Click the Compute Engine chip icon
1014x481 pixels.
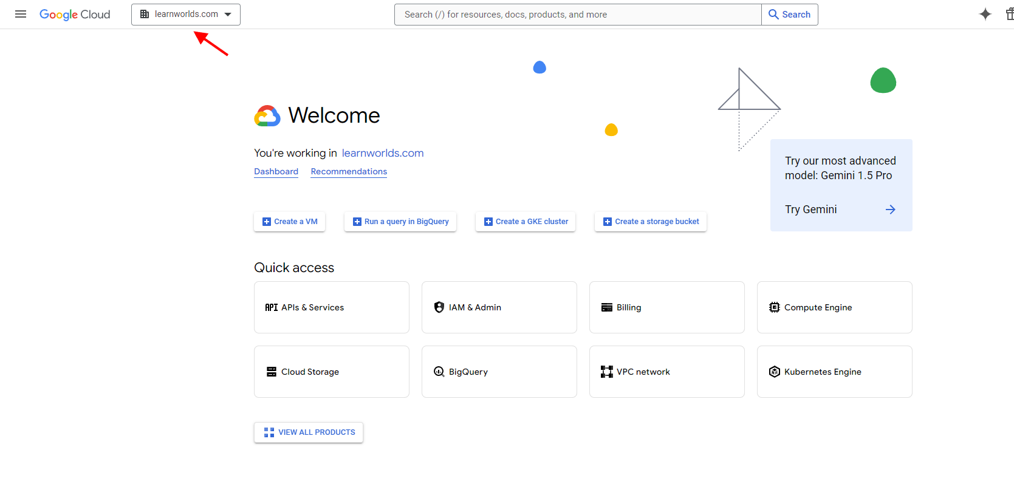775,307
